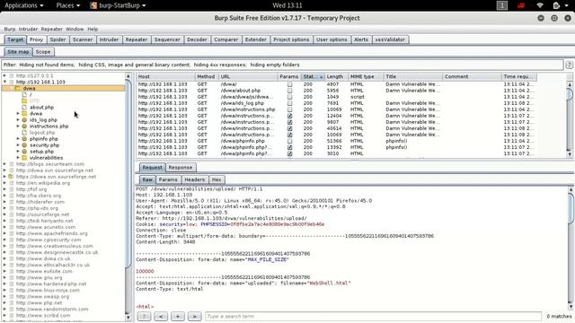Click the Params checkbox in /dvwa/ row

pos(289,84)
